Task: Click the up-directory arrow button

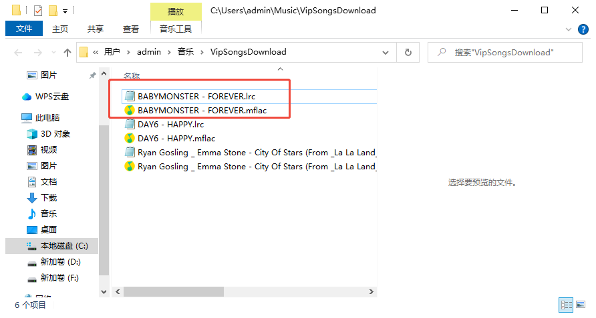Action: [67, 52]
